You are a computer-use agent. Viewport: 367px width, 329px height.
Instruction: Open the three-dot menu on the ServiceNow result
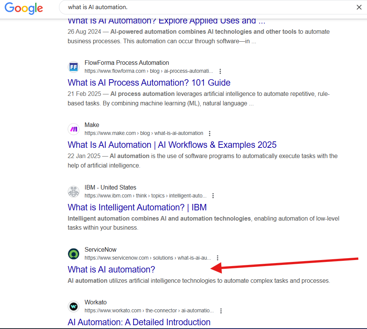click(x=218, y=258)
